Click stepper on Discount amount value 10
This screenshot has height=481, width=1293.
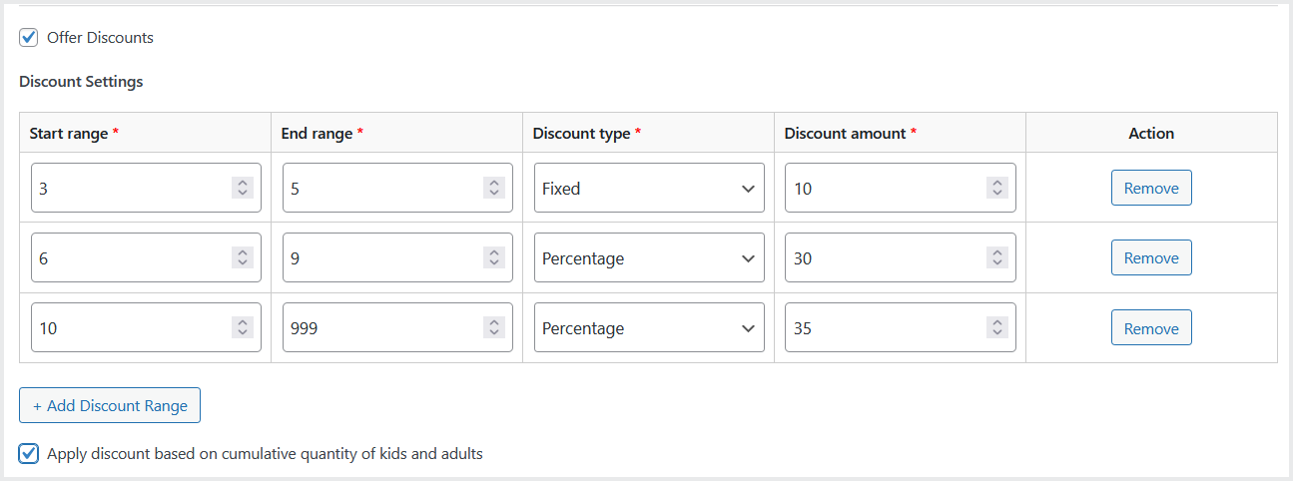pyautogui.click(x=996, y=188)
